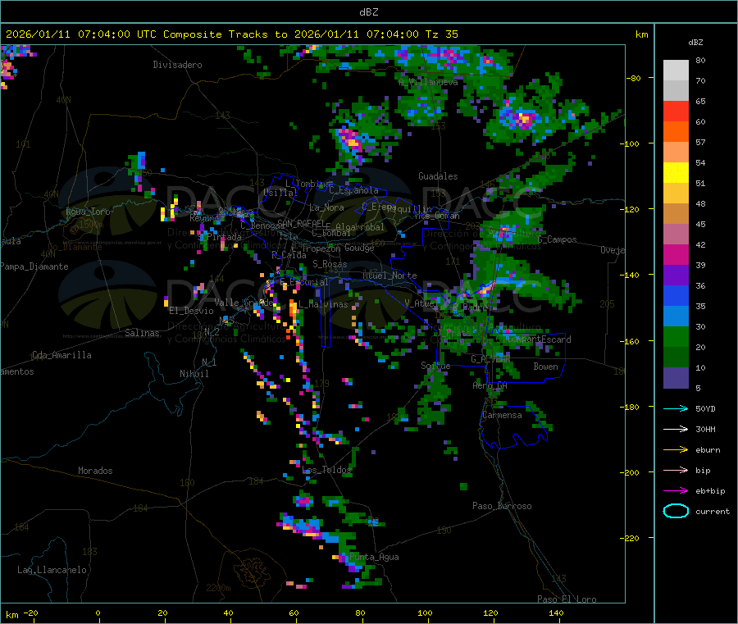Click the -200 km axis tick label
The image size is (738, 624).
point(629,472)
